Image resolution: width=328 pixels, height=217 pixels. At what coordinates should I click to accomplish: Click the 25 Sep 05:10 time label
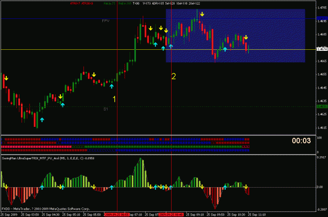pyautogui.click(x=71, y=214)
